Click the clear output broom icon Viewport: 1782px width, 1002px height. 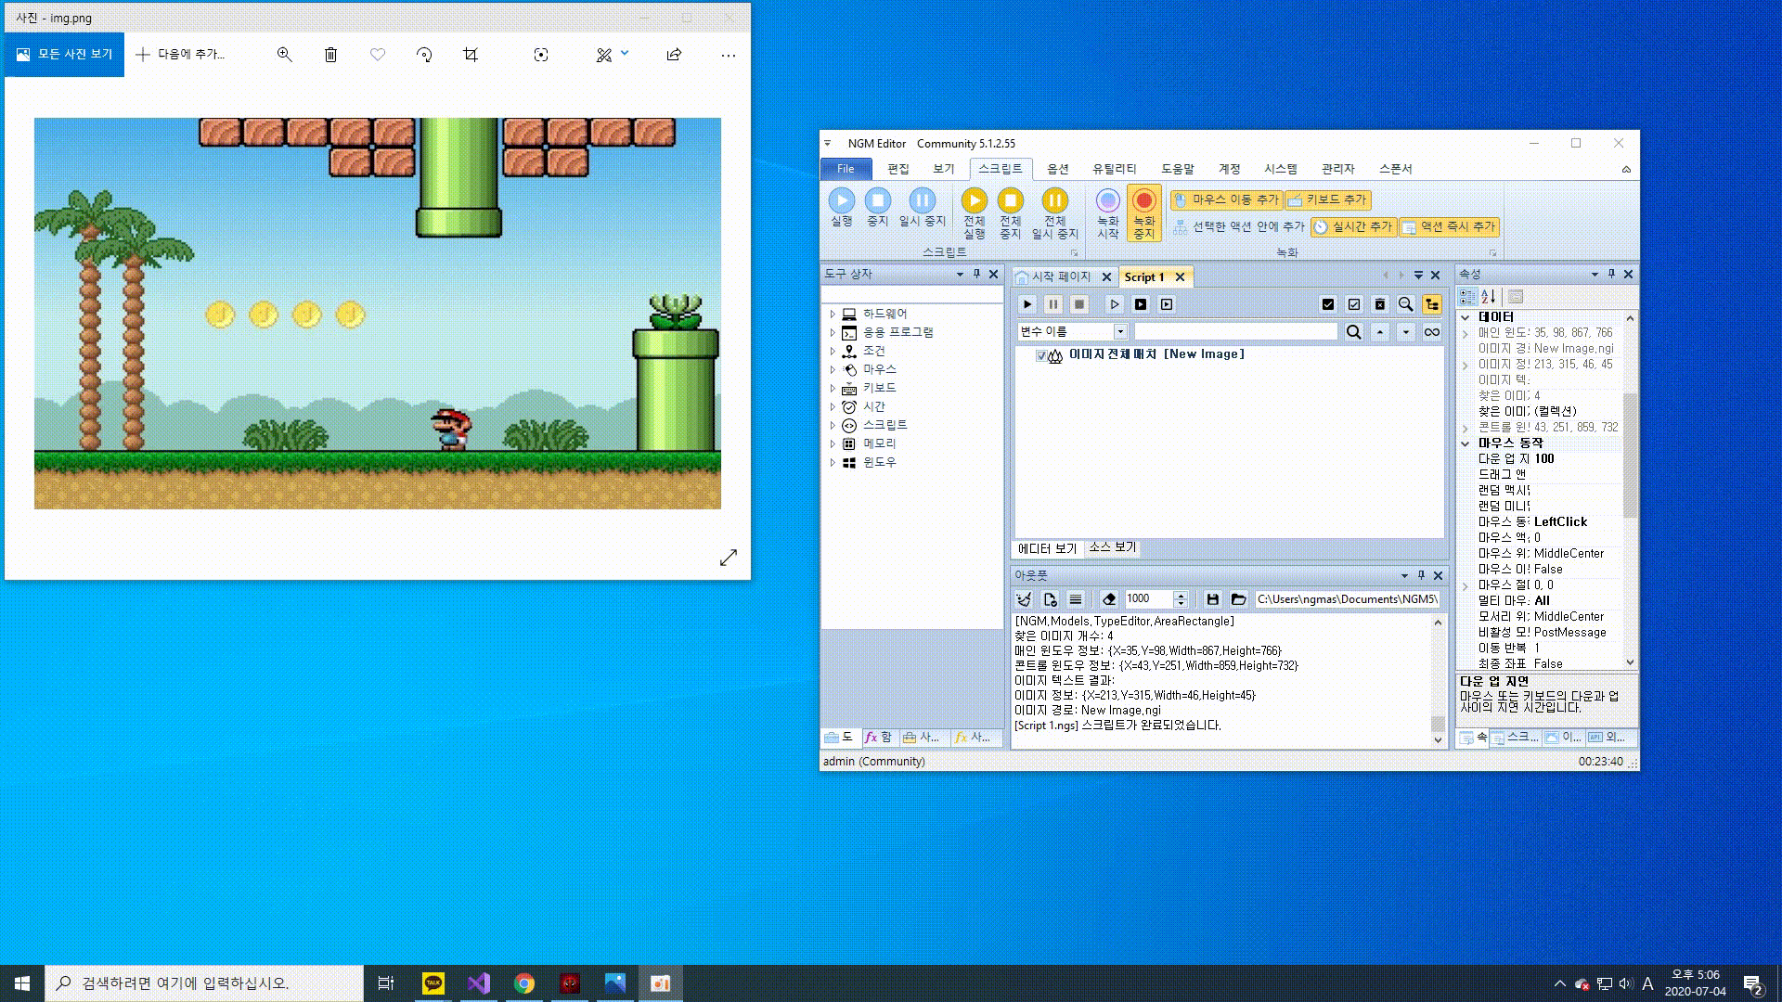pyautogui.click(x=1024, y=599)
